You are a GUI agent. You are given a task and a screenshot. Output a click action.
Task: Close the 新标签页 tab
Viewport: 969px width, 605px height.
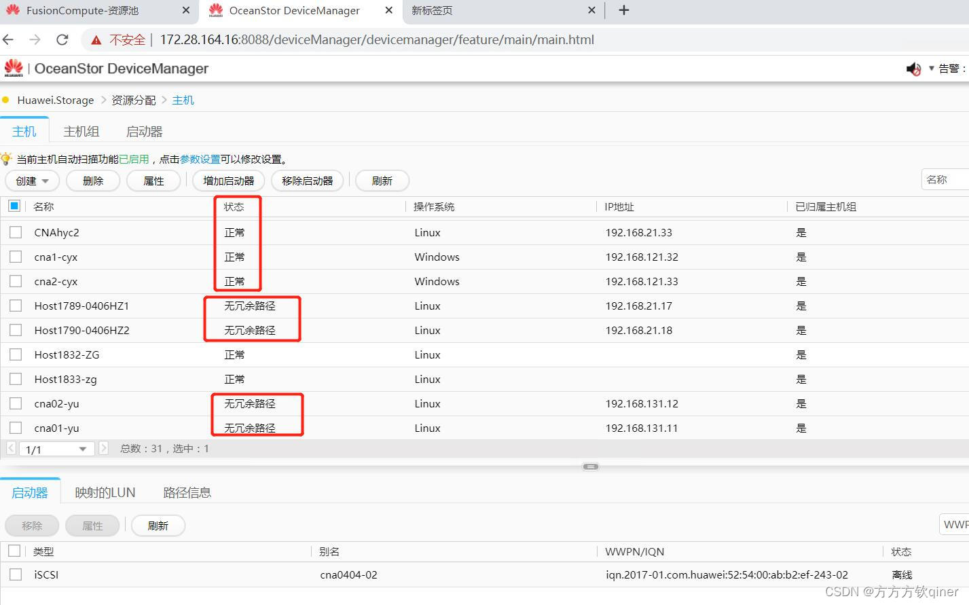591,10
